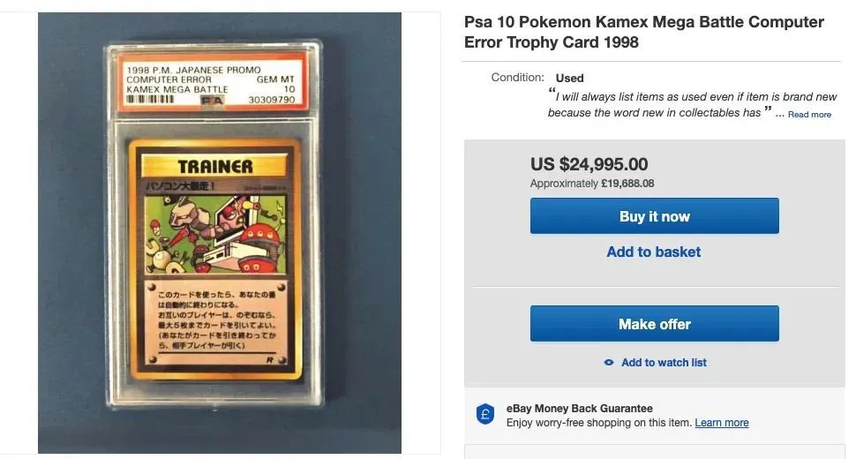Click the blue Buy it now button
This screenshot has width=856, height=459.
(654, 216)
